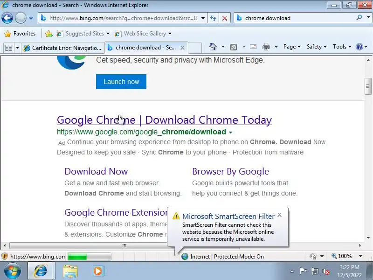Open the recent pages dropdown arrow
The height and width of the screenshot is (280, 373).
pos(31,18)
